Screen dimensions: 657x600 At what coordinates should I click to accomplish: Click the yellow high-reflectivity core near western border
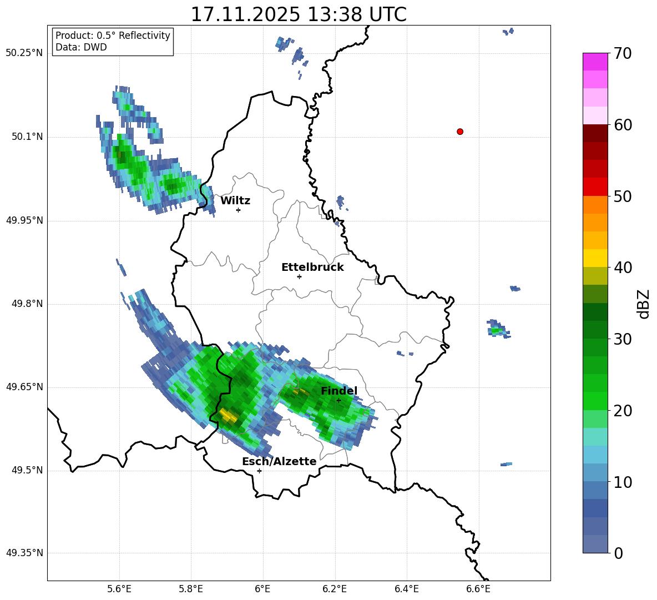[229, 415]
